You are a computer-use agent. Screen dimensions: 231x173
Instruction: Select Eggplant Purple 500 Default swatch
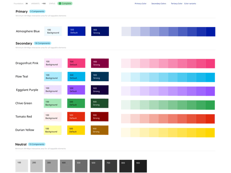tap(76, 90)
